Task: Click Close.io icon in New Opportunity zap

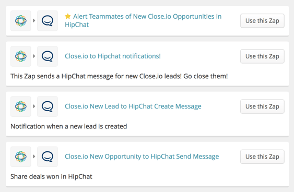Action: click(21, 157)
